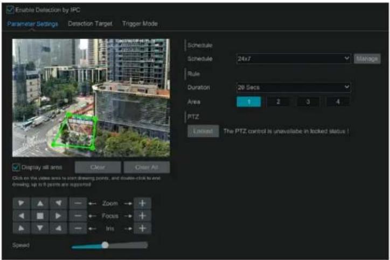Move PTZ camera down-left with diagonal arrow

click(22, 228)
